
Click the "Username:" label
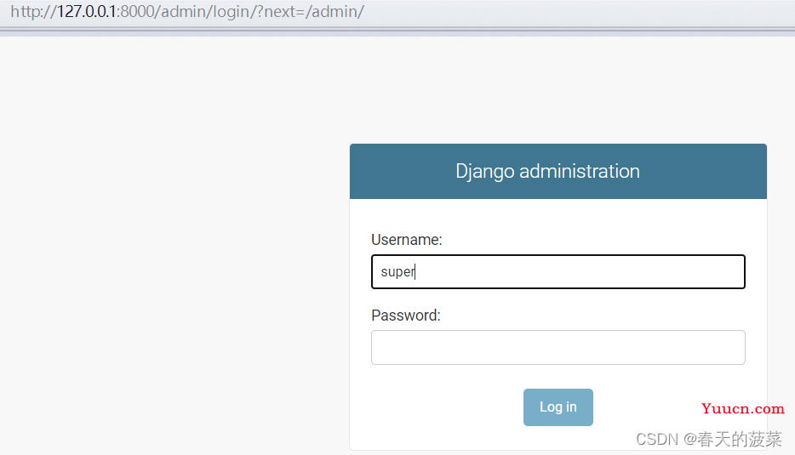pos(407,240)
